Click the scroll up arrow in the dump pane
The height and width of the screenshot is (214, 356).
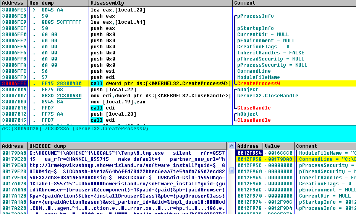click(x=230, y=146)
